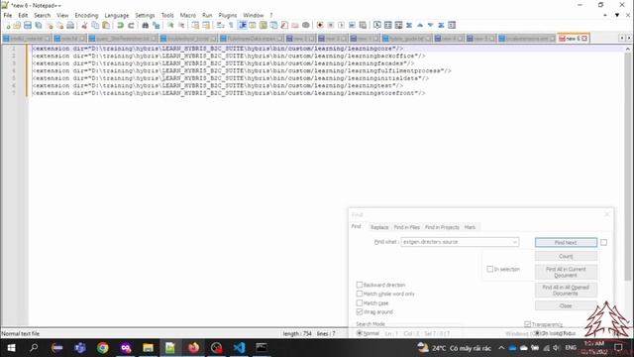Open the File menu
Image resolution: width=634 pixels, height=357 pixels.
(8, 15)
